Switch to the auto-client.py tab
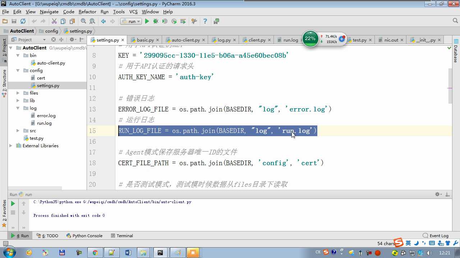 [185, 40]
